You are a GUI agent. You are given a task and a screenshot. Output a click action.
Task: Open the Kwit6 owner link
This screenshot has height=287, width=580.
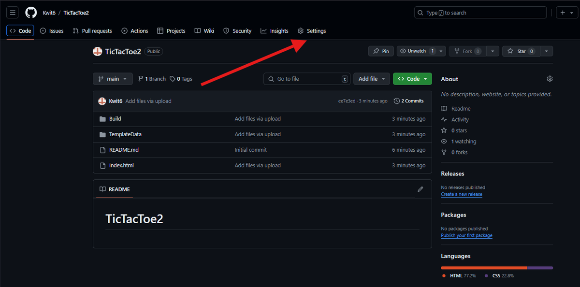[x=49, y=13]
